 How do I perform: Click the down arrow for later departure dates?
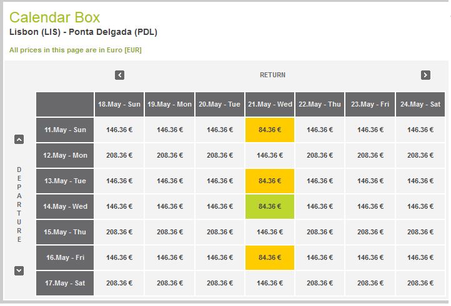coord(19,270)
